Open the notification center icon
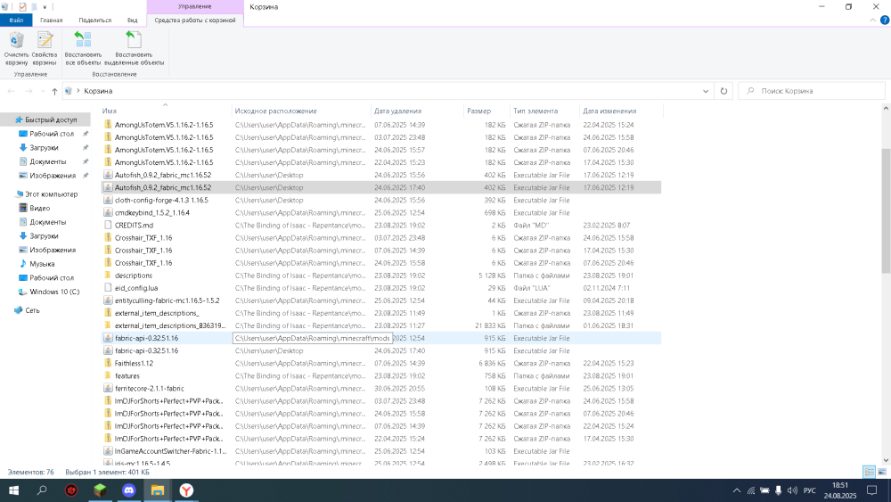Screen dimensions: 891x502 coord(872,490)
